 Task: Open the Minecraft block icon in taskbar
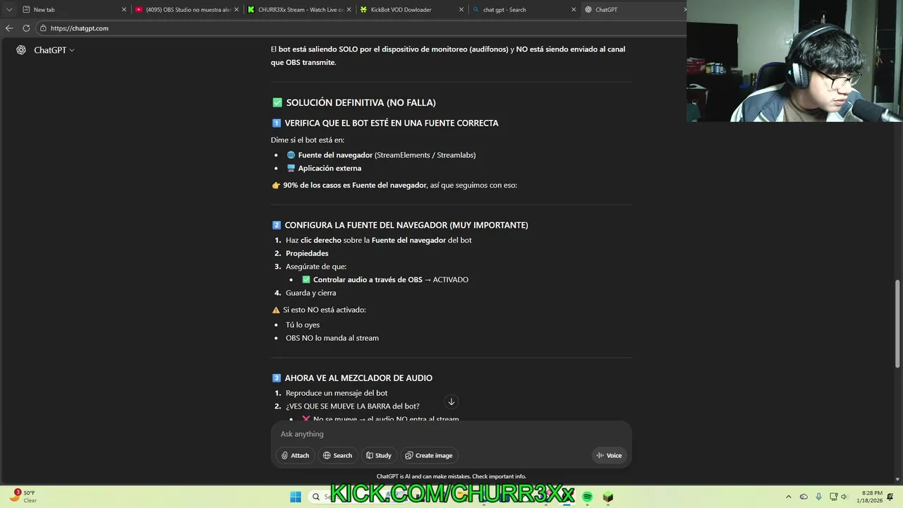click(x=608, y=497)
